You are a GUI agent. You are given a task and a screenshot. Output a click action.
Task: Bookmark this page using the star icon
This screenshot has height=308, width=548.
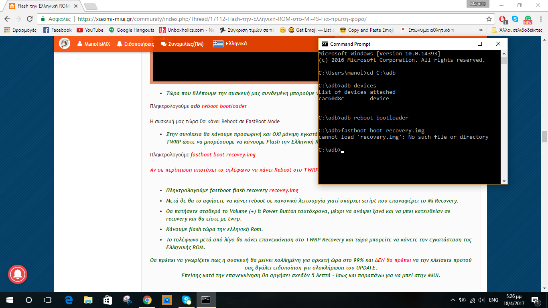point(489,19)
